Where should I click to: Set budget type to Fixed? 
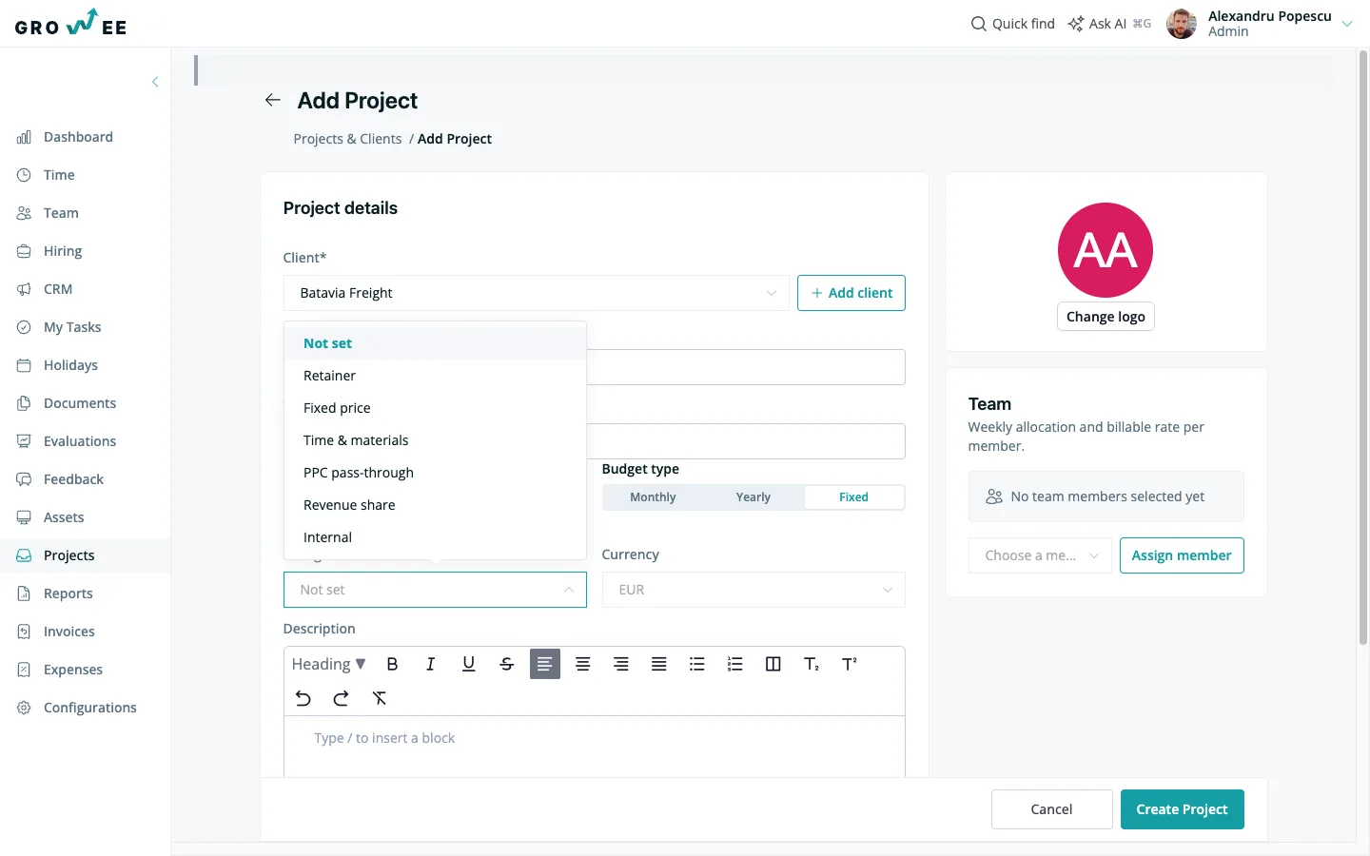coord(853,497)
